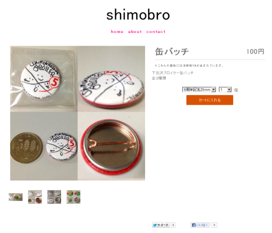The width and height of the screenshot is (272, 233).
Task: Select the second thumbnail with coin comparison
Action: pos(35,197)
